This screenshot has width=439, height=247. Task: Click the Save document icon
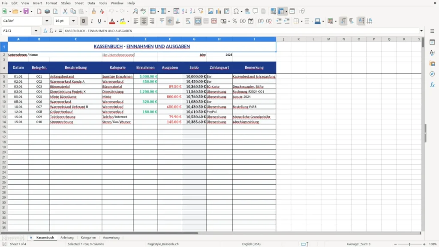(x=26, y=11)
